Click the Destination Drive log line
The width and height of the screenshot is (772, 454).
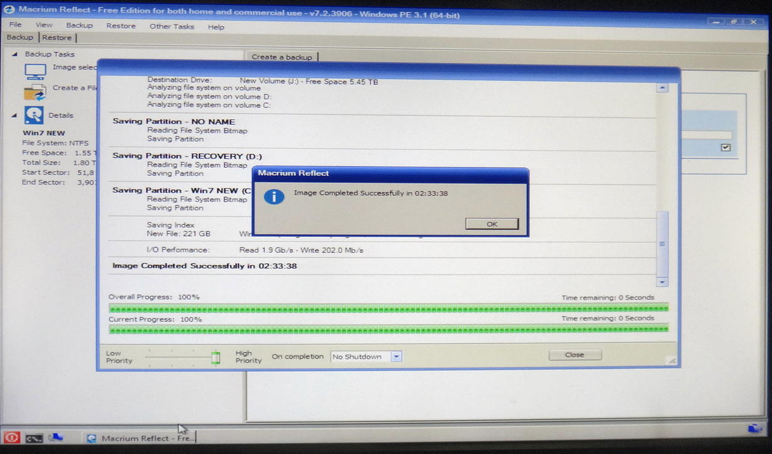coord(262,81)
